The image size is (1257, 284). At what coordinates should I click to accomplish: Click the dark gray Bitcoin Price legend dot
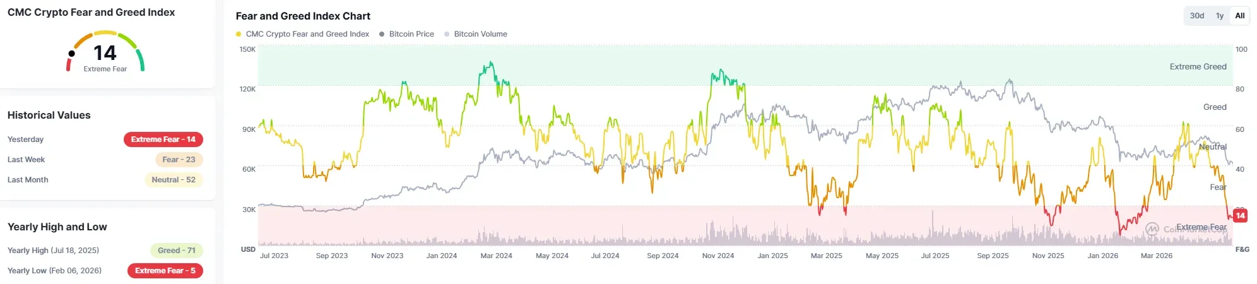382,34
